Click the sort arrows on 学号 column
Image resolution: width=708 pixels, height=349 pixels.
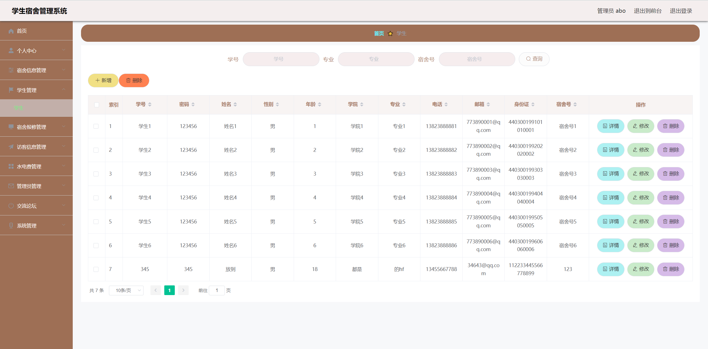[150, 104]
